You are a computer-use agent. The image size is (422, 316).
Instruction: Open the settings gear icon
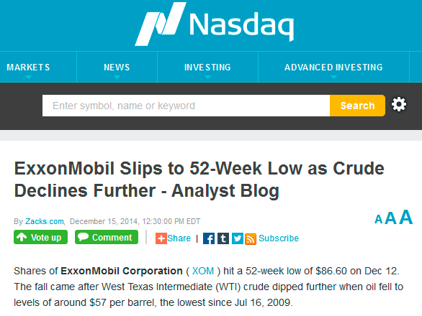tap(398, 104)
